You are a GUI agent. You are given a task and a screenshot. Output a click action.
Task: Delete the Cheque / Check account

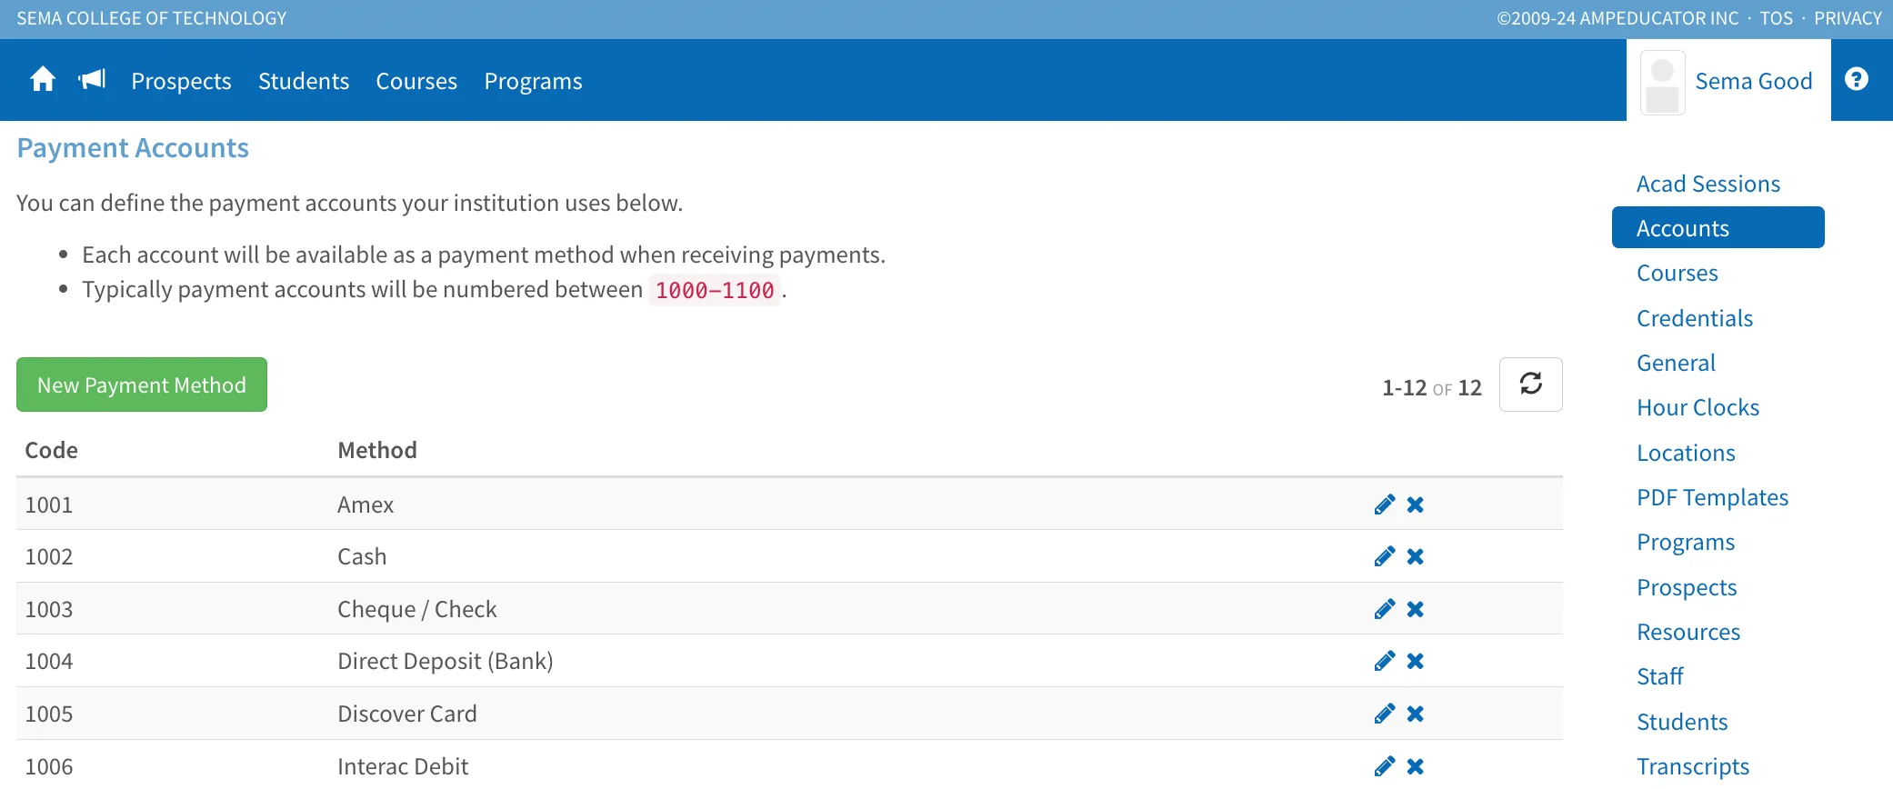click(1416, 609)
